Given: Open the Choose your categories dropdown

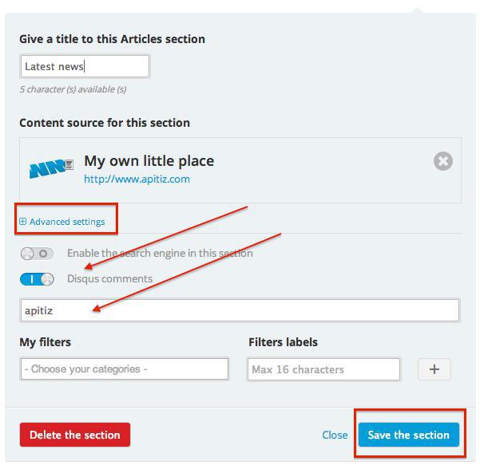Looking at the screenshot, I should pos(124,369).
